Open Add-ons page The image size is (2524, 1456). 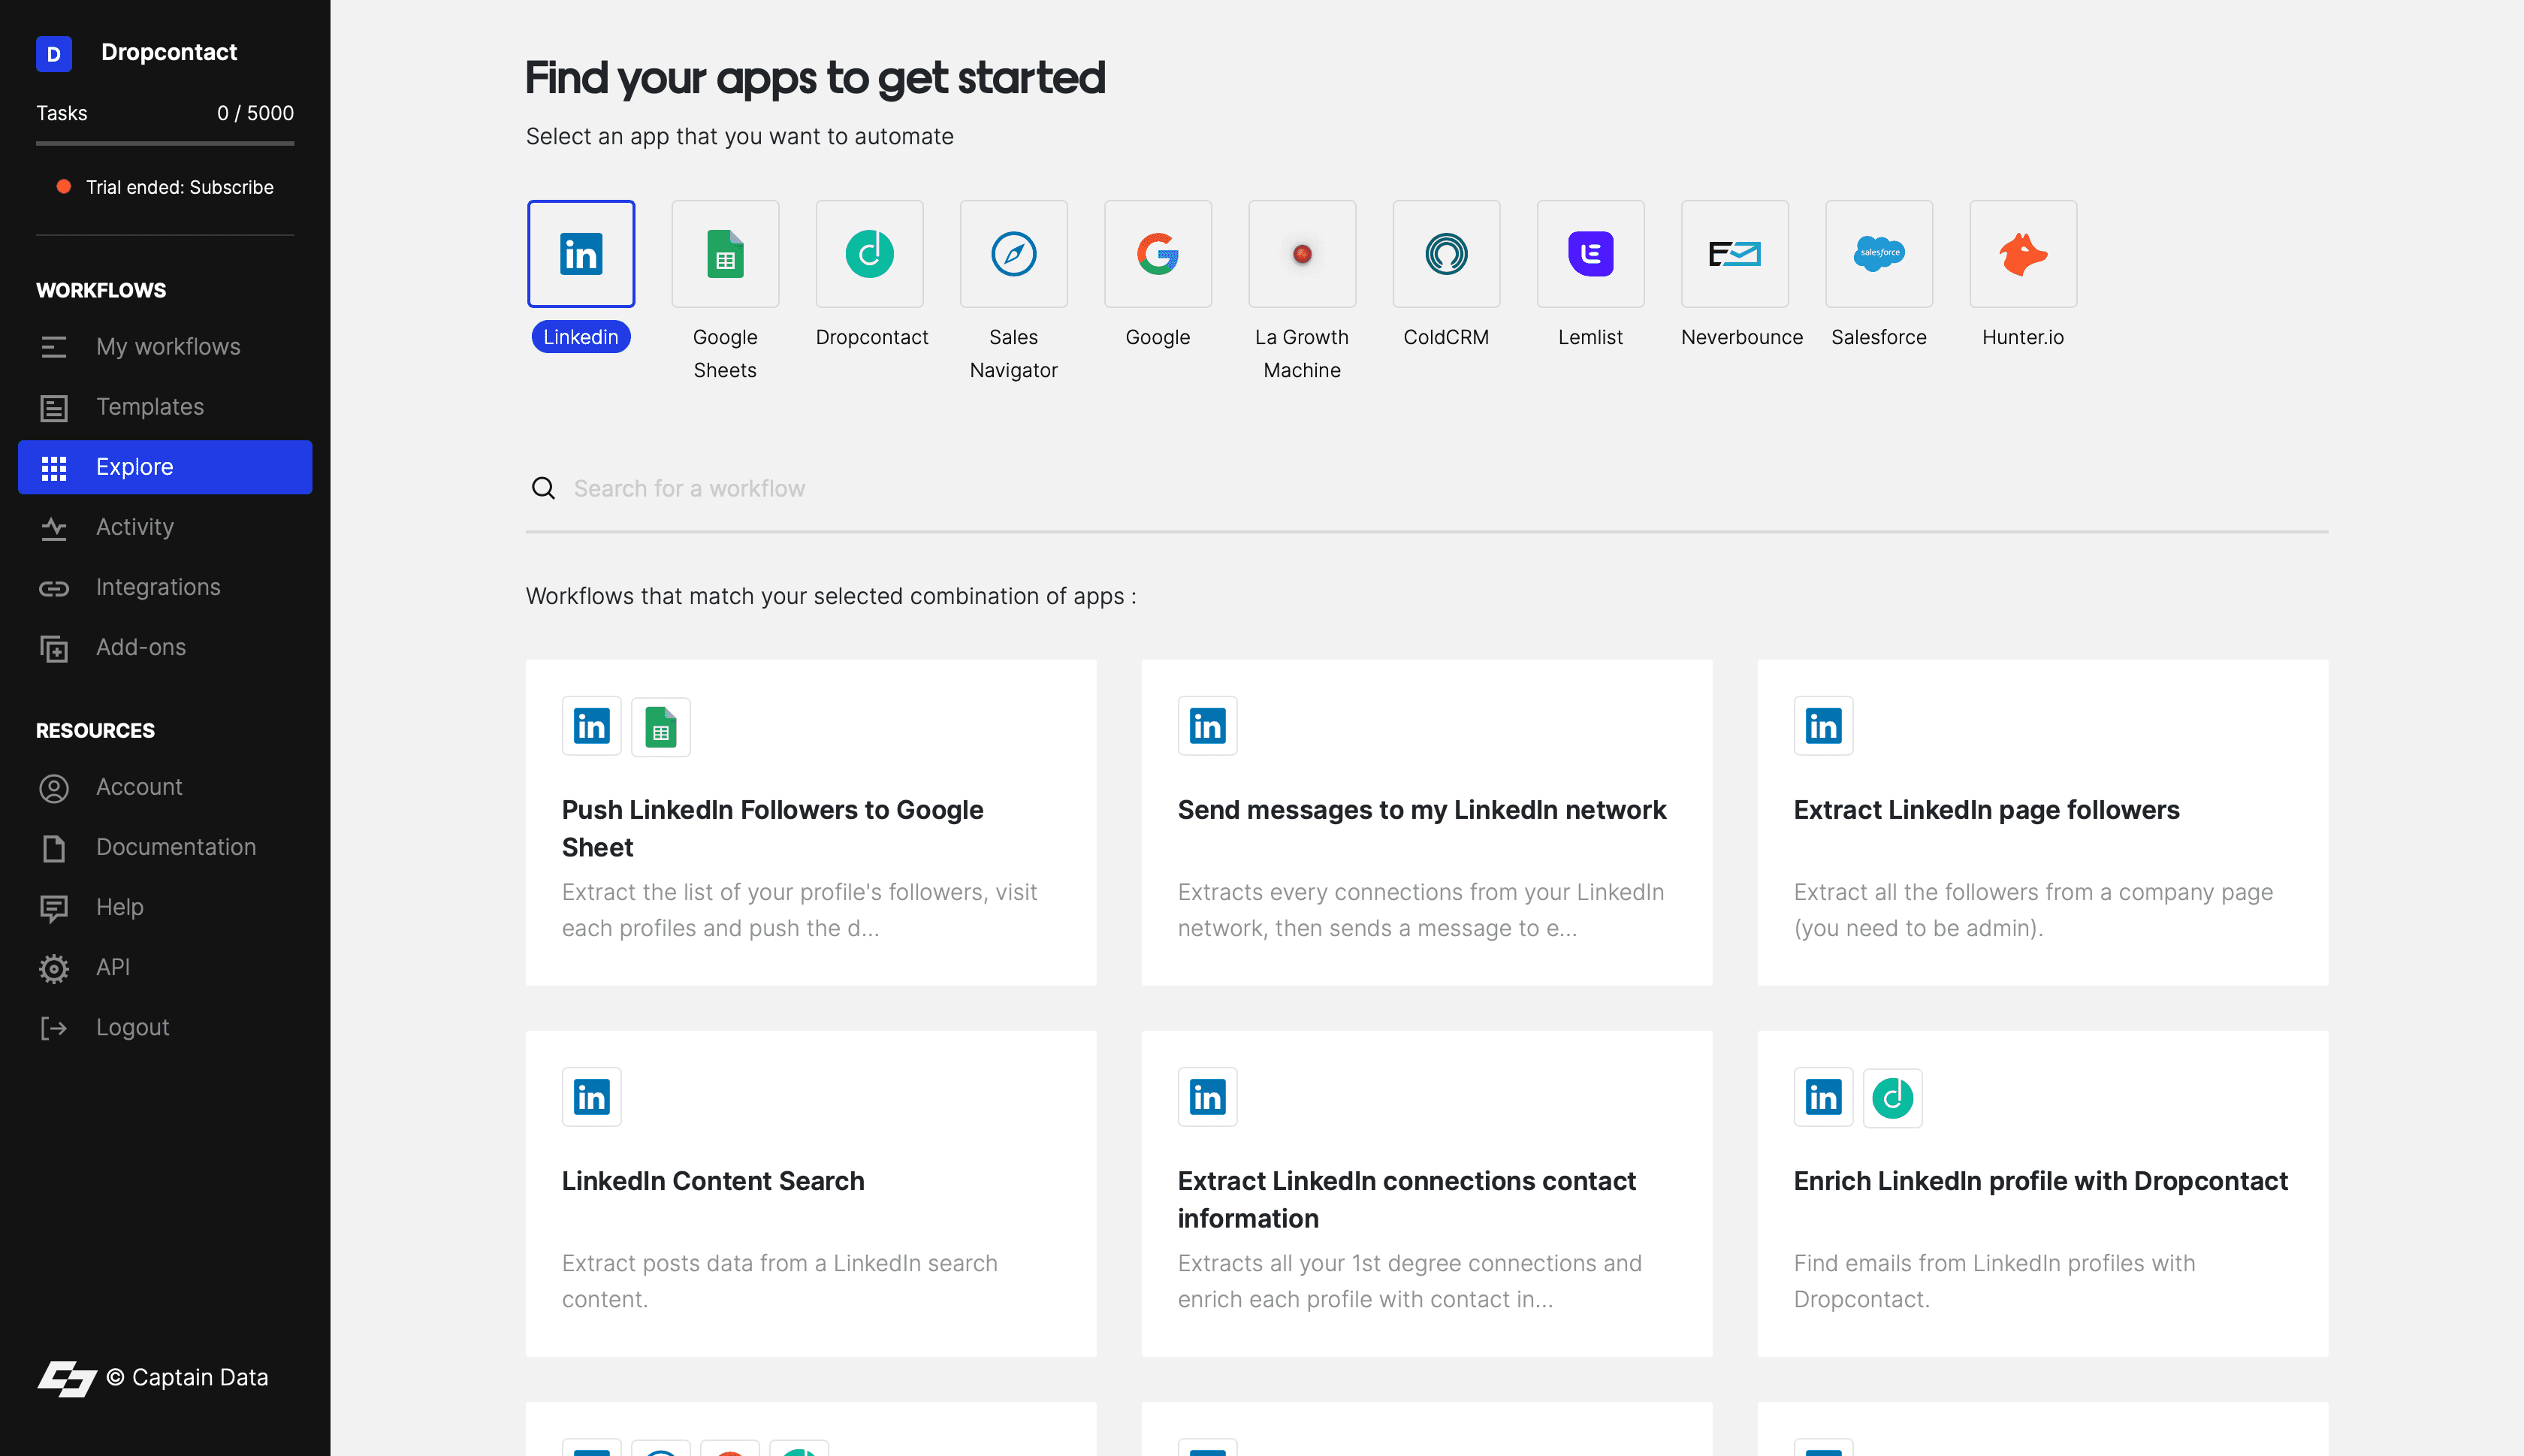(x=165, y=647)
